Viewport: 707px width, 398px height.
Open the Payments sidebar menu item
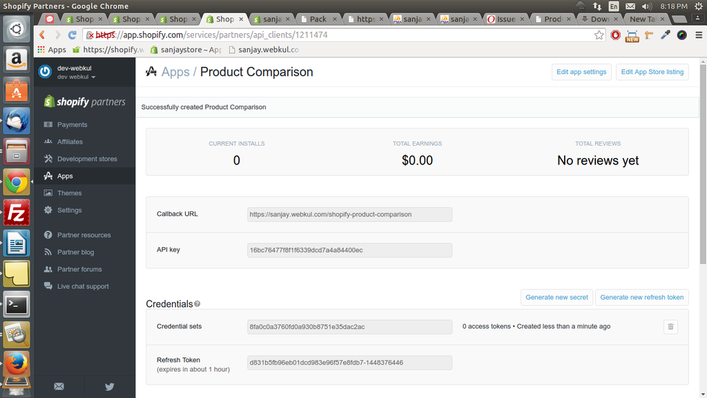(72, 125)
